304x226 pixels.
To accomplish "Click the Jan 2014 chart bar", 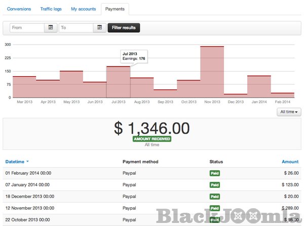I will point(259,86).
